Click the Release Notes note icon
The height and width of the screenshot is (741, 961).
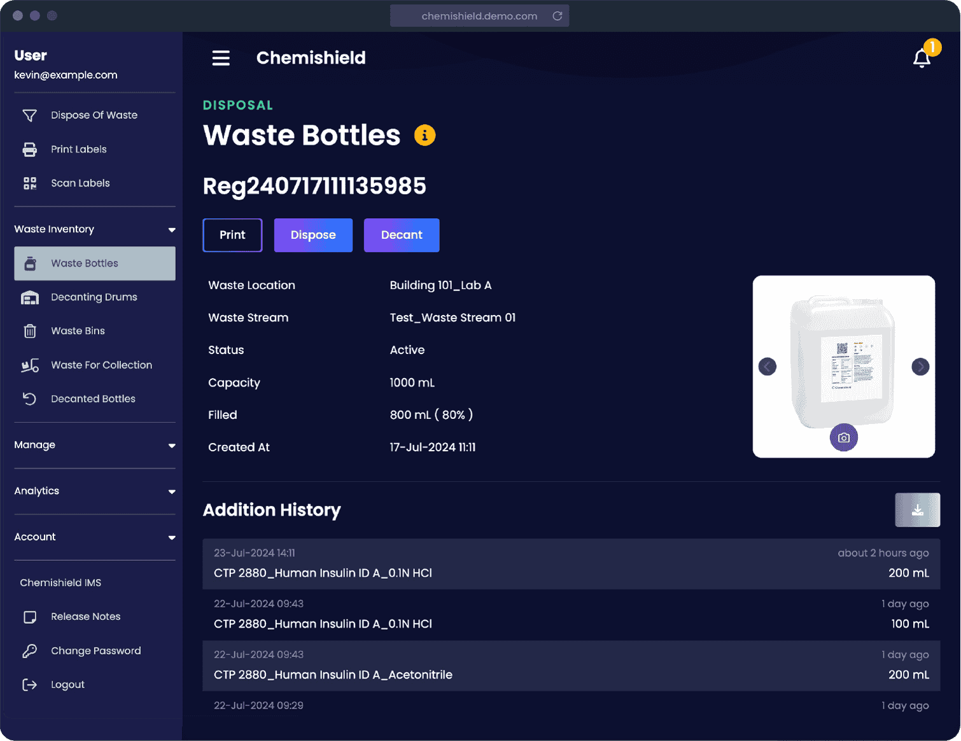(x=30, y=617)
